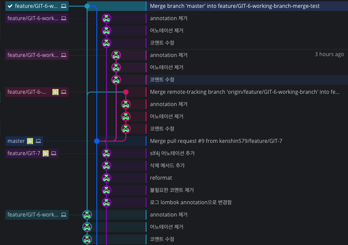Select the pink merge remote-tracking commit node
Image resolution: width=348 pixels, height=245 pixels.
point(126,92)
